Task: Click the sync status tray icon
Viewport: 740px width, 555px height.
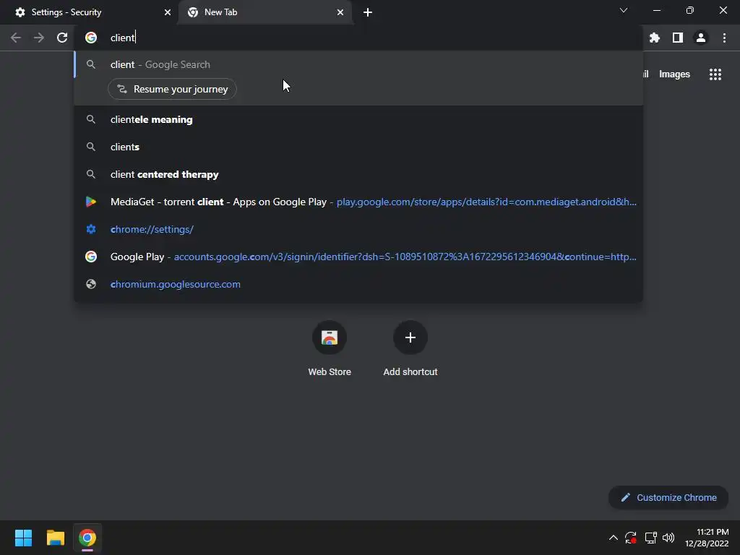Action: 630,538
